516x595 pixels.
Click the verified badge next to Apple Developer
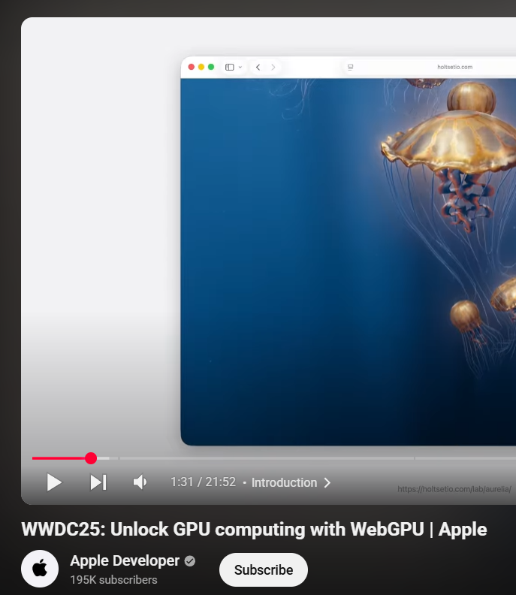(x=190, y=561)
